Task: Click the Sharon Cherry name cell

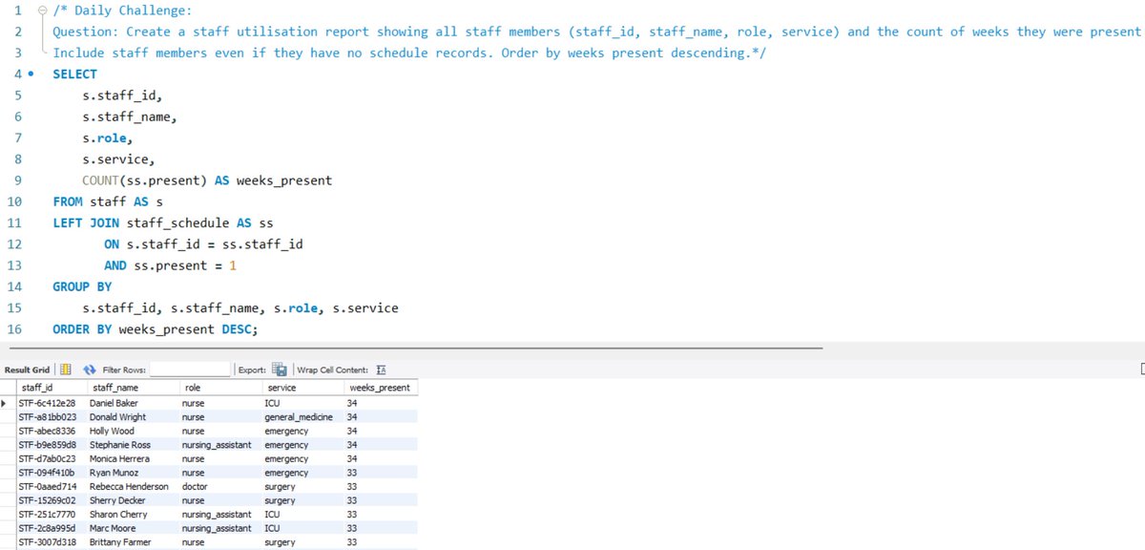Action: point(133,514)
